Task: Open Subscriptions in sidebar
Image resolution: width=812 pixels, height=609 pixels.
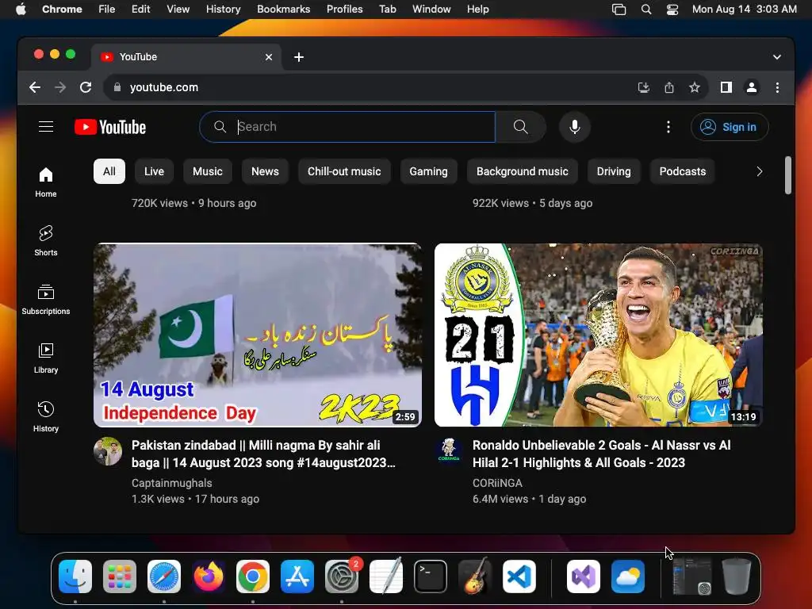Action: 46,300
